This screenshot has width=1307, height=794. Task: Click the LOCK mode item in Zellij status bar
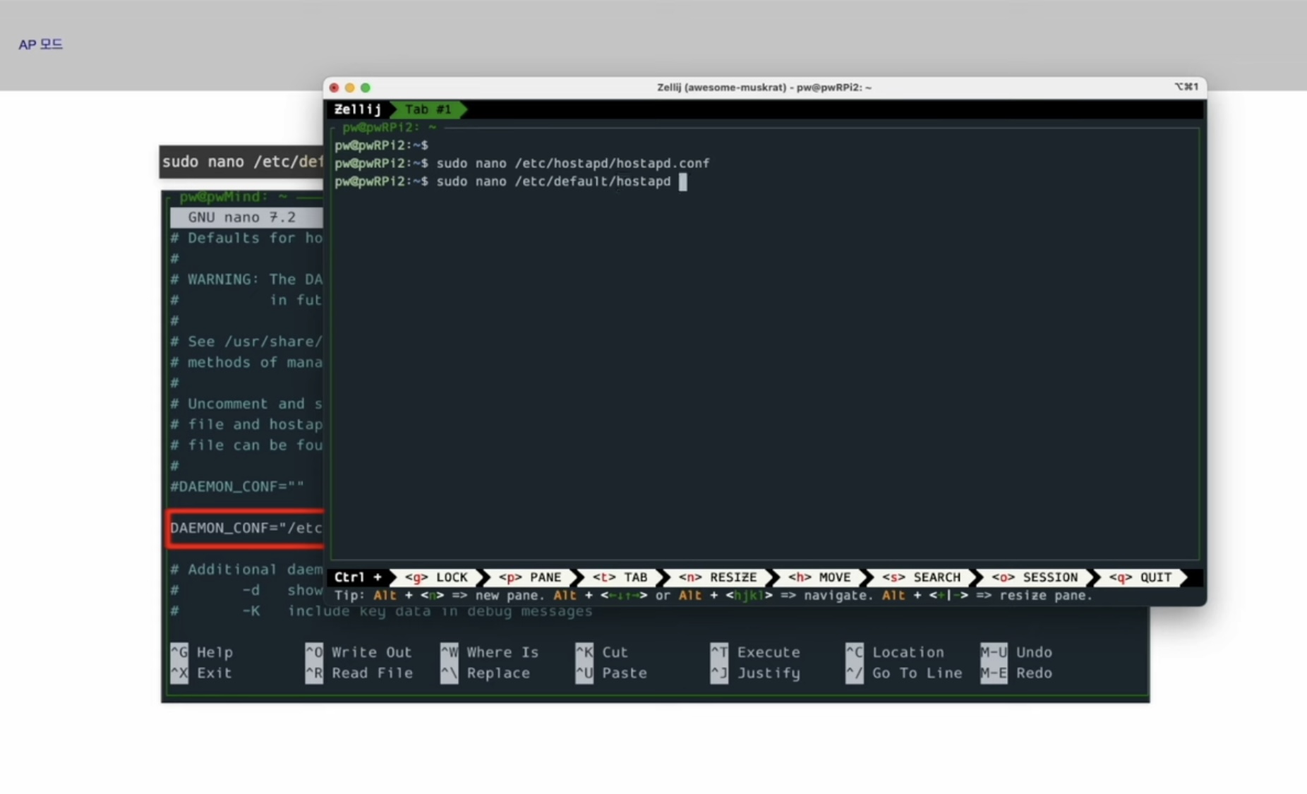[x=437, y=577]
